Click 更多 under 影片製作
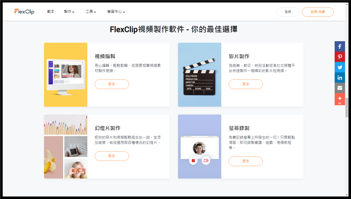This screenshot has width=351, height=199. tap(246, 84)
